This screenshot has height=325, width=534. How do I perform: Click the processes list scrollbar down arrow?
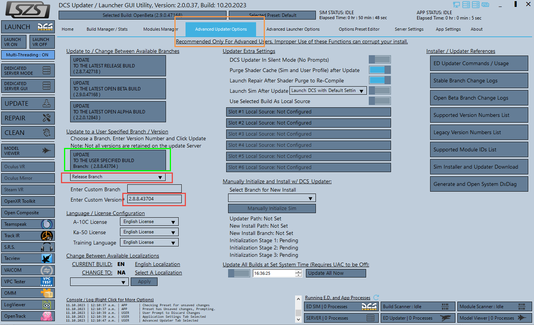coord(298,319)
